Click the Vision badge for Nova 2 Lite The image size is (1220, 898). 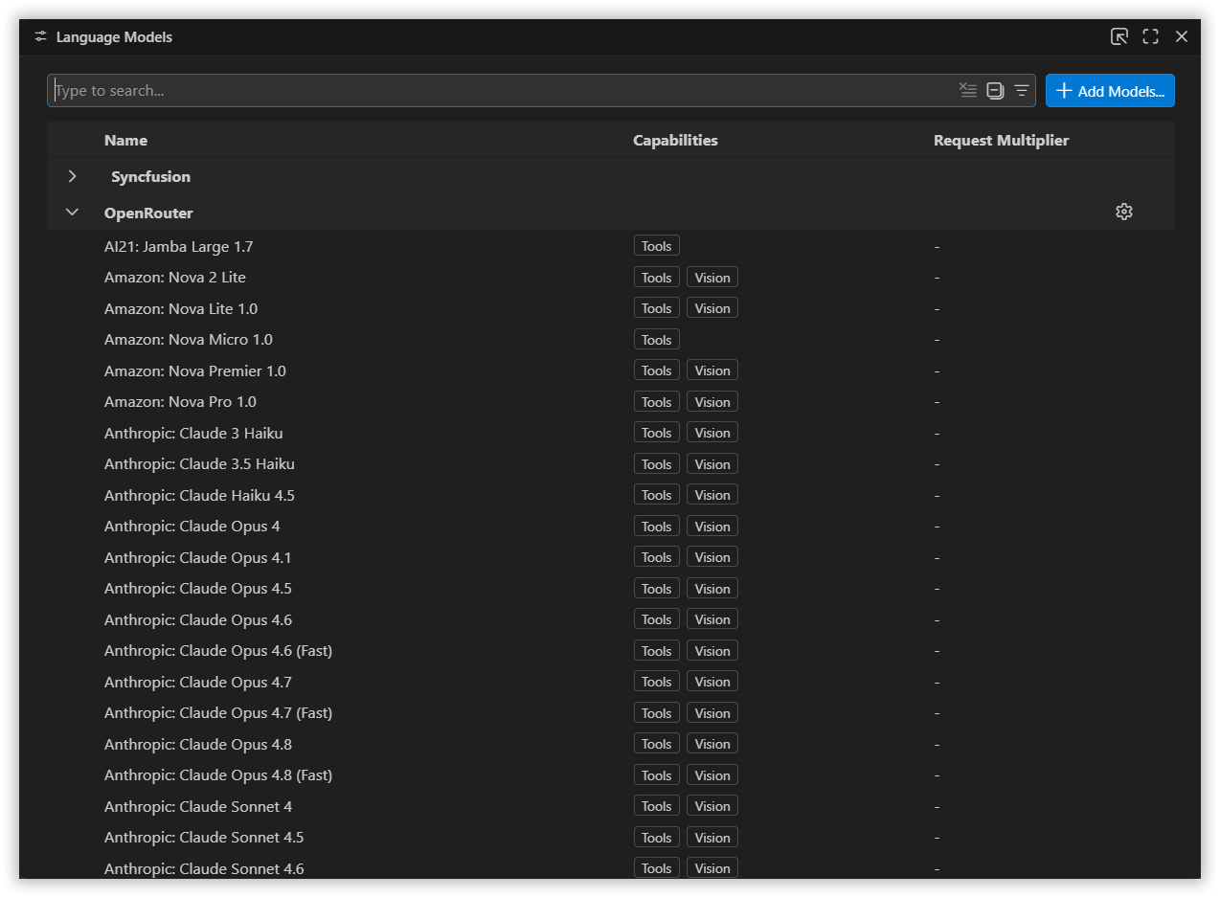point(712,278)
